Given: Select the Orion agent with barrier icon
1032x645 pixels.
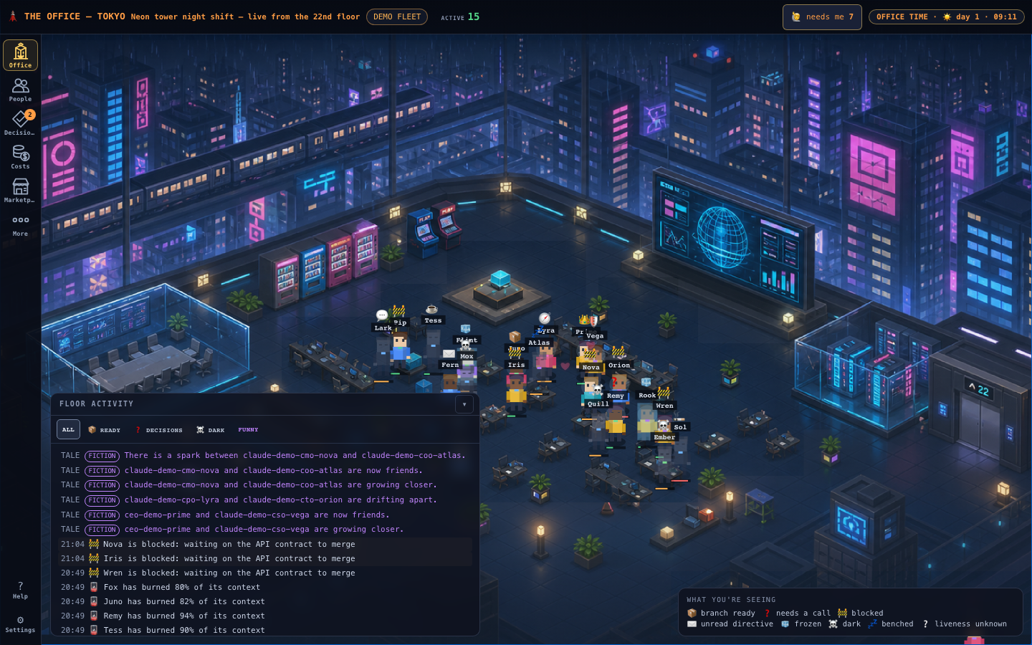Looking at the screenshot, I should tap(619, 365).
